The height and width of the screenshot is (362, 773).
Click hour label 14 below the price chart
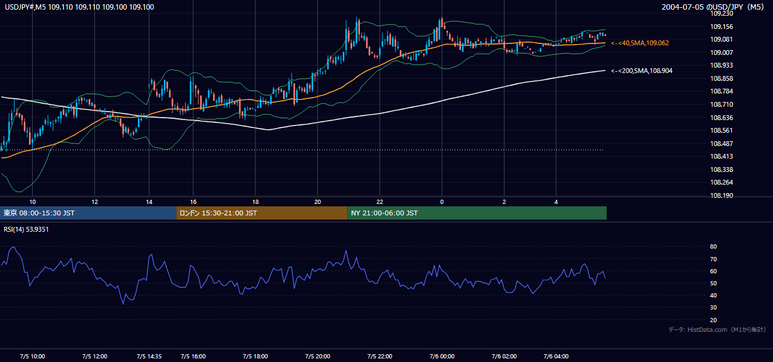click(149, 202)
